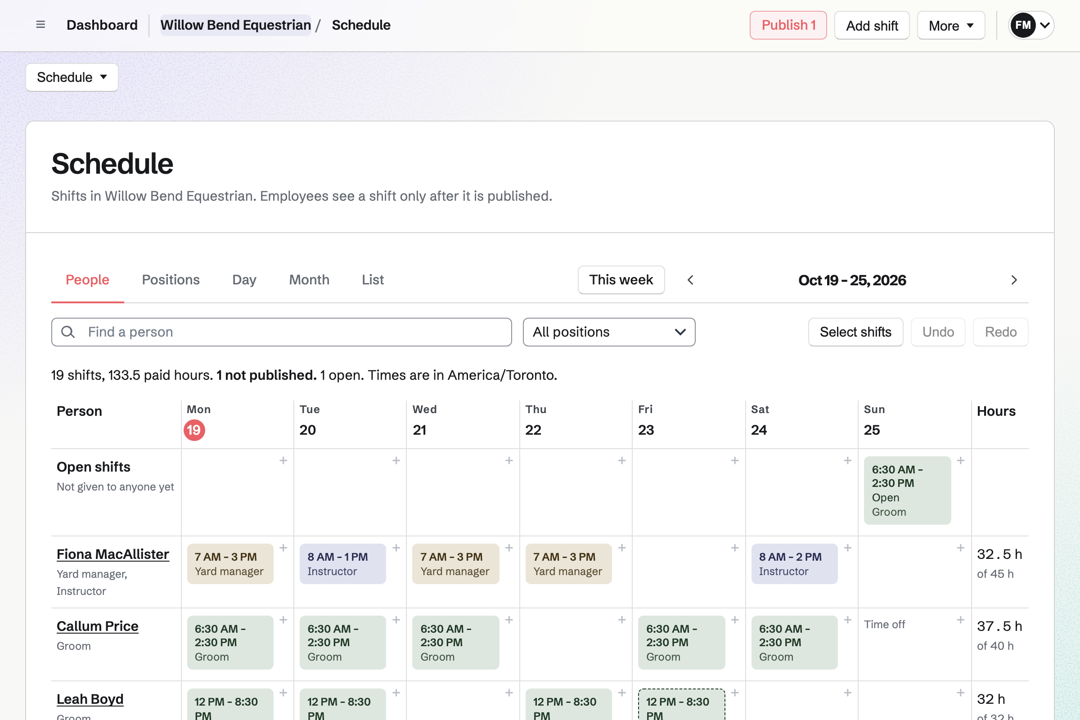The width and height of the screenshot is (1080, 720).
Task: Expand the More menu
Action: coord(950,25)
